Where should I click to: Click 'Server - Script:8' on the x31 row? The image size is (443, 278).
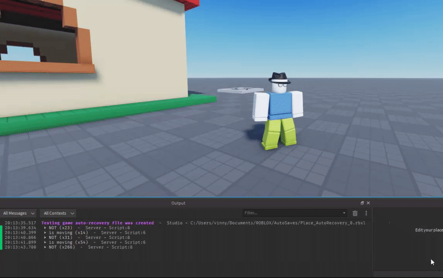click(x=108, y=237)
